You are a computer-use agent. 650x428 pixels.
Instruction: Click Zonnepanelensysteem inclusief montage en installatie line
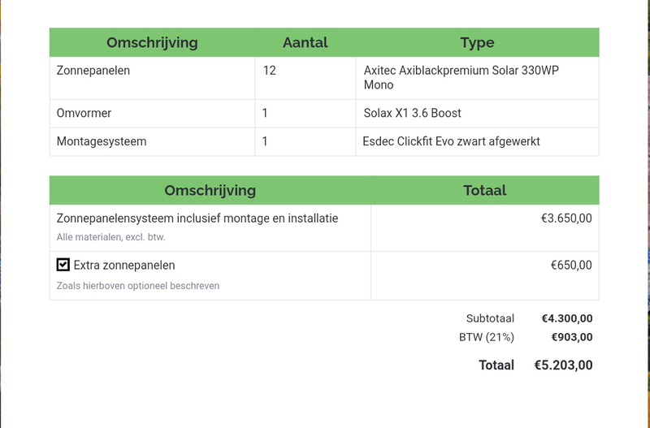point(197,218)
